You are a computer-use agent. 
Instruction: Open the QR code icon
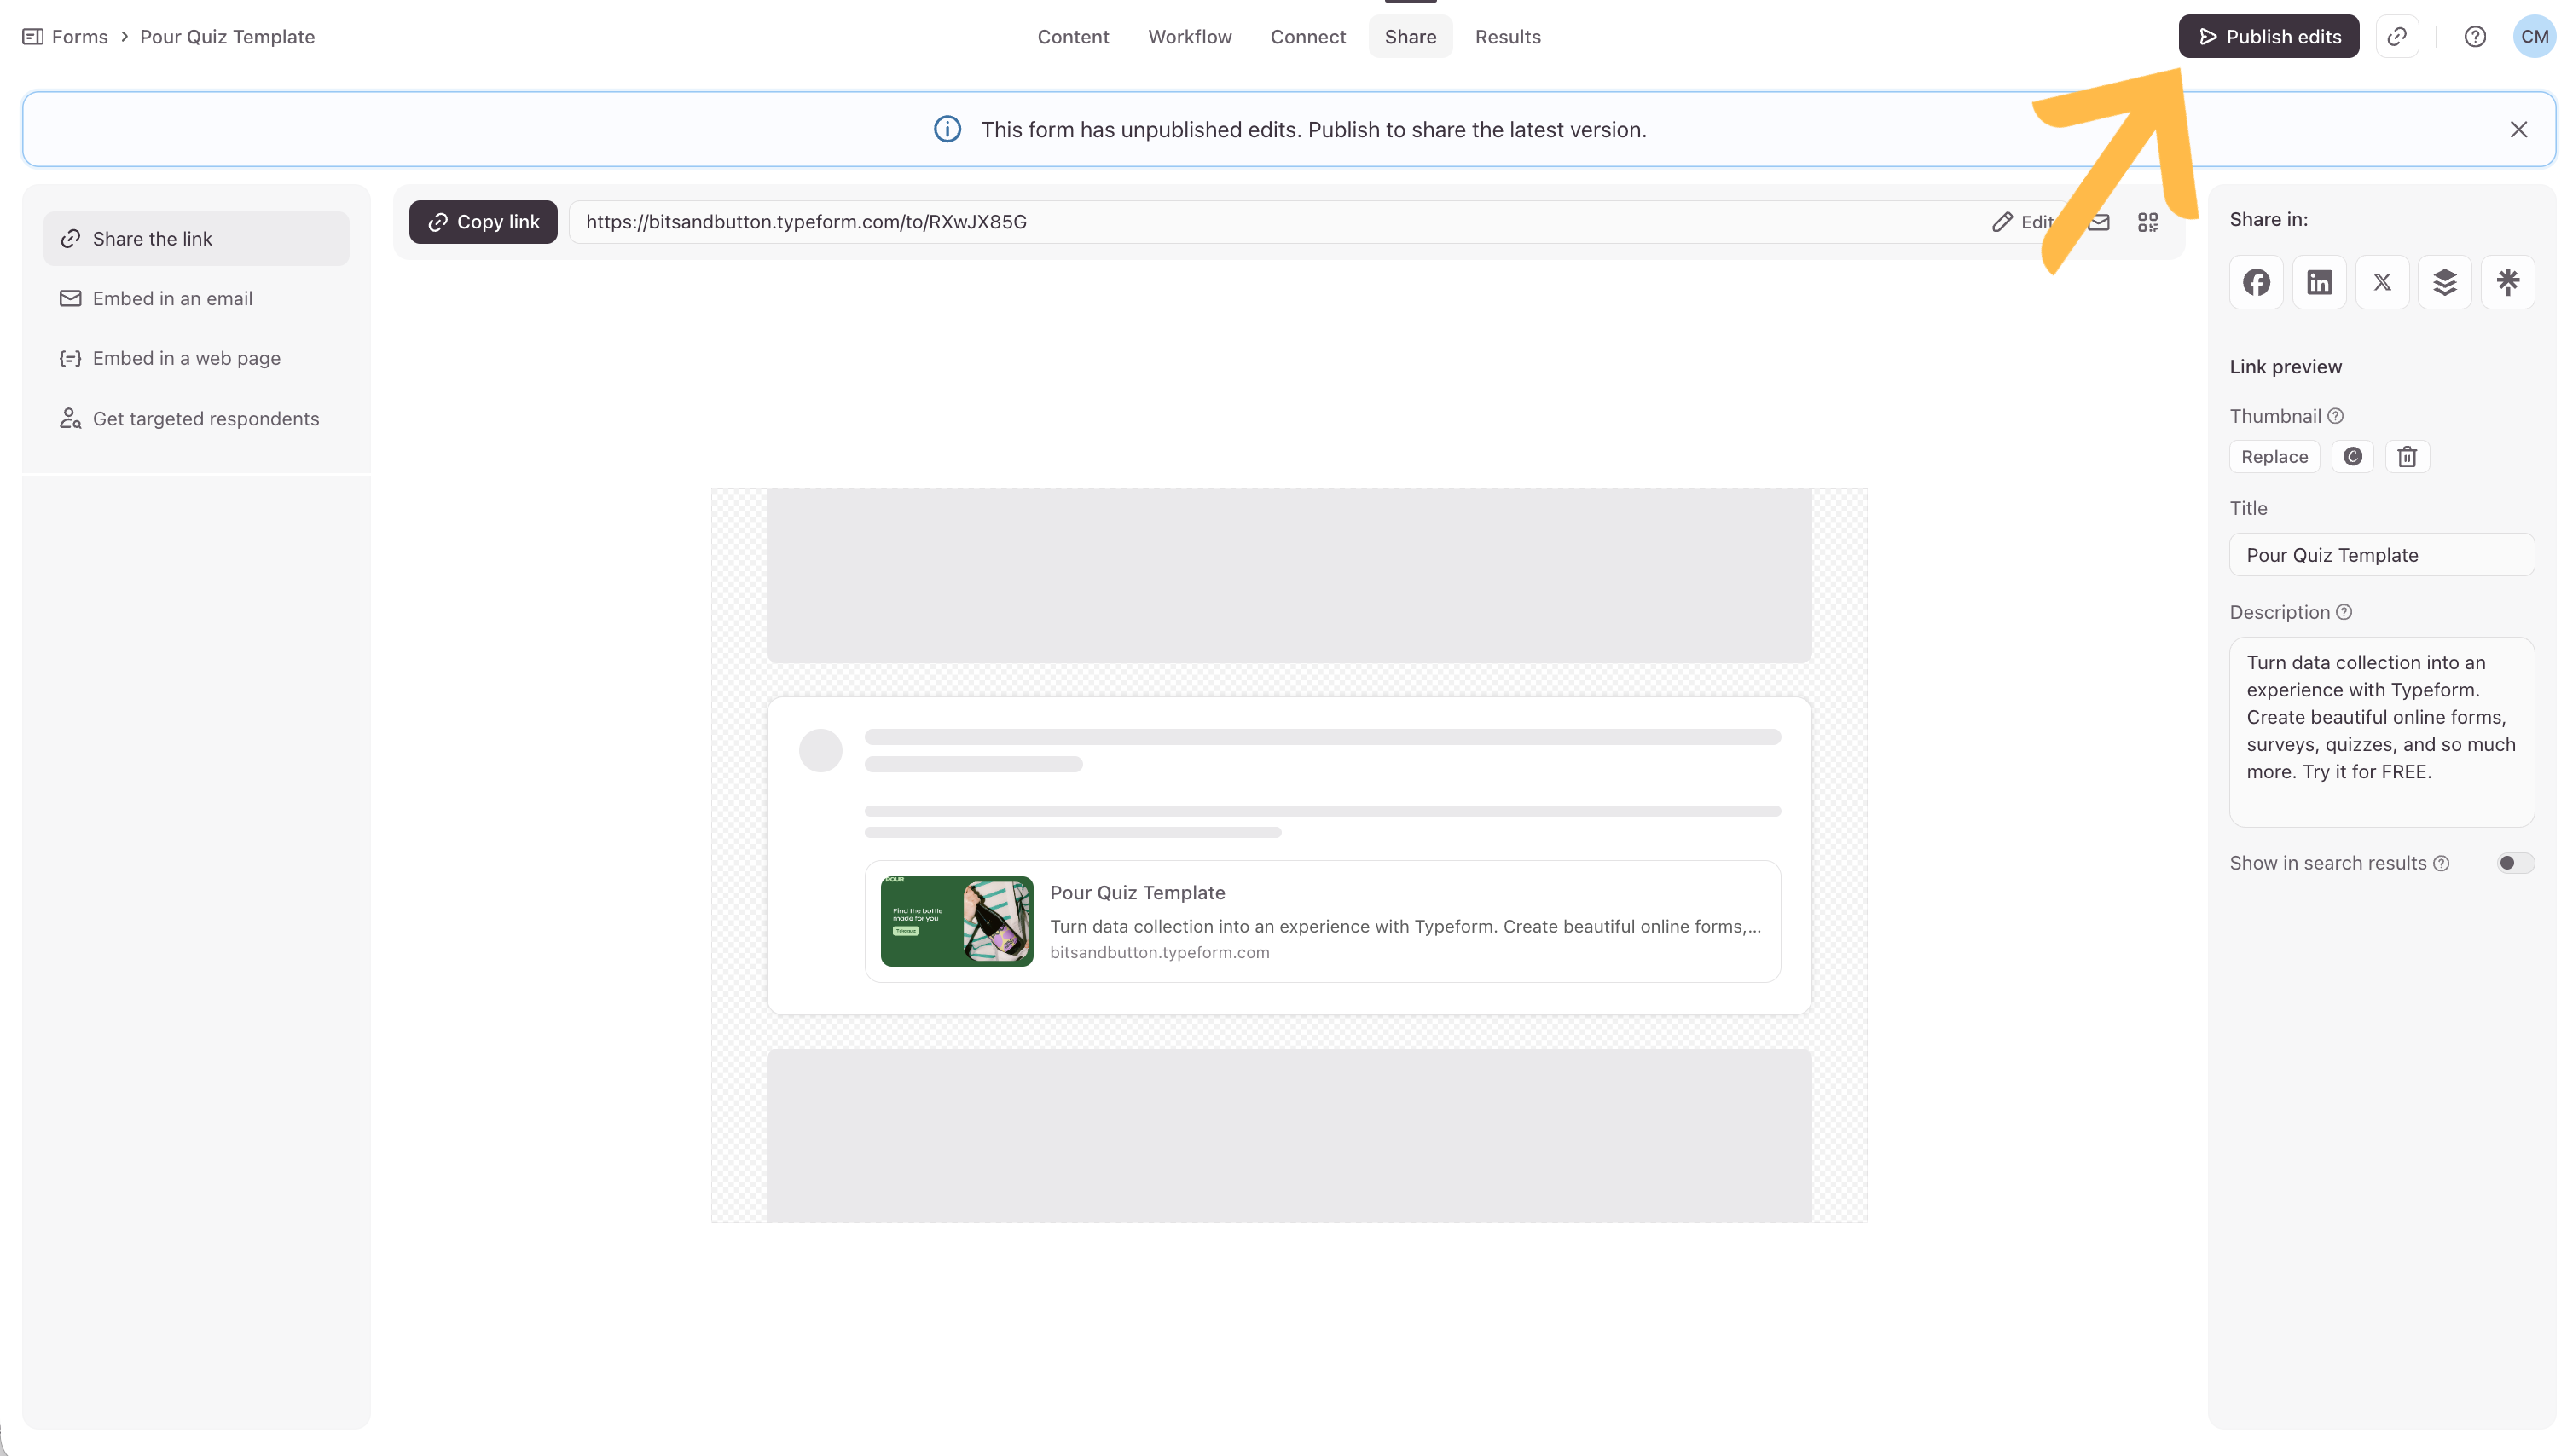2147,222
